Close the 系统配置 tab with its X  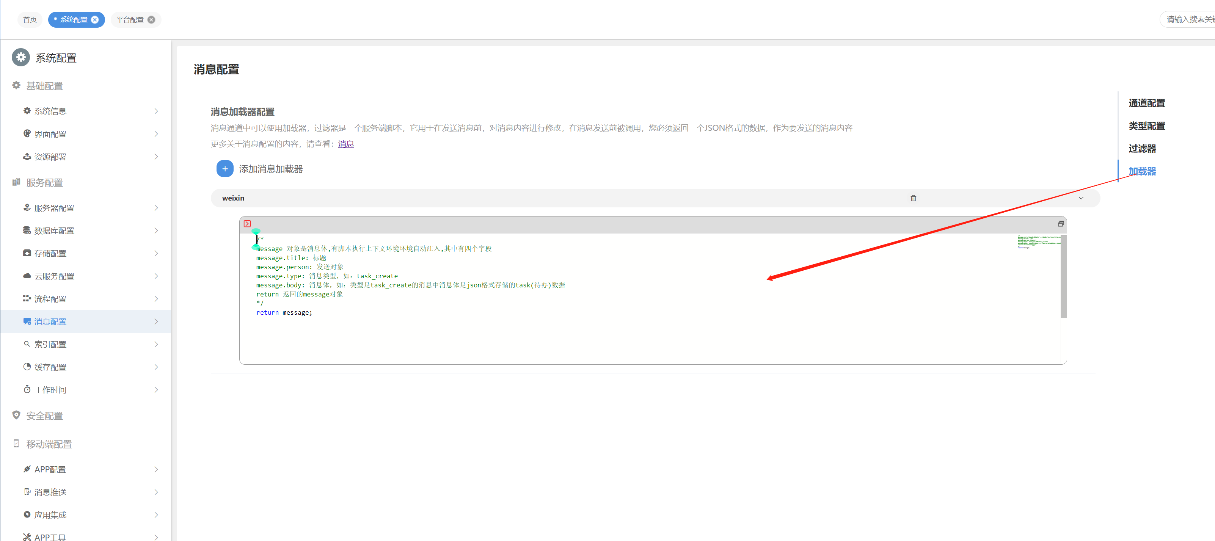tap(95, 20)
